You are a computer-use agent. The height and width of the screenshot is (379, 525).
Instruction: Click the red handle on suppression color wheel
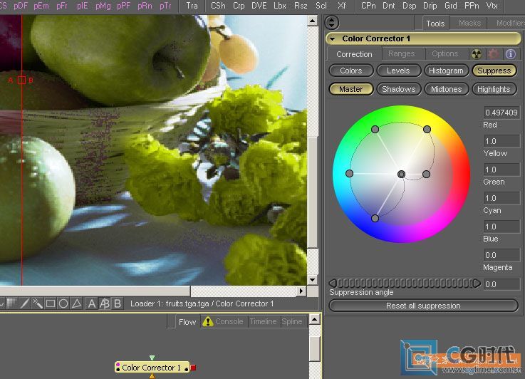click(x=426, y=174)
